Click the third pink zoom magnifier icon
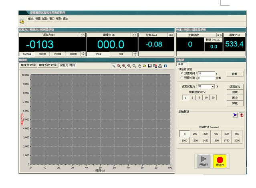Viewport: 256px width, 188px height. 129,66
